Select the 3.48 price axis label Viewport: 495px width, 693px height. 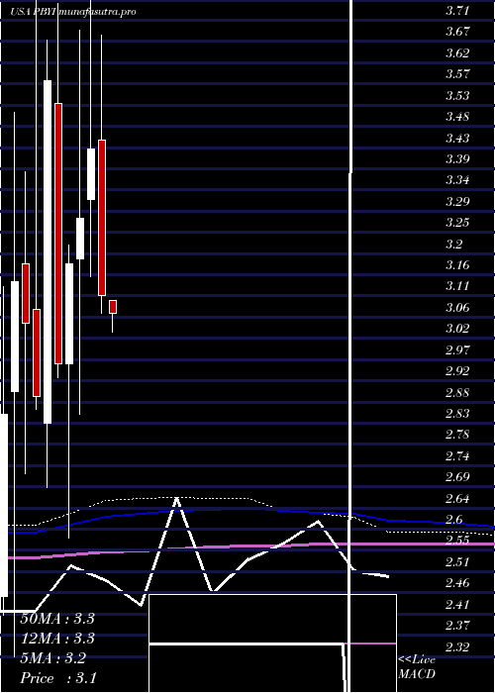tap(457, 117)
